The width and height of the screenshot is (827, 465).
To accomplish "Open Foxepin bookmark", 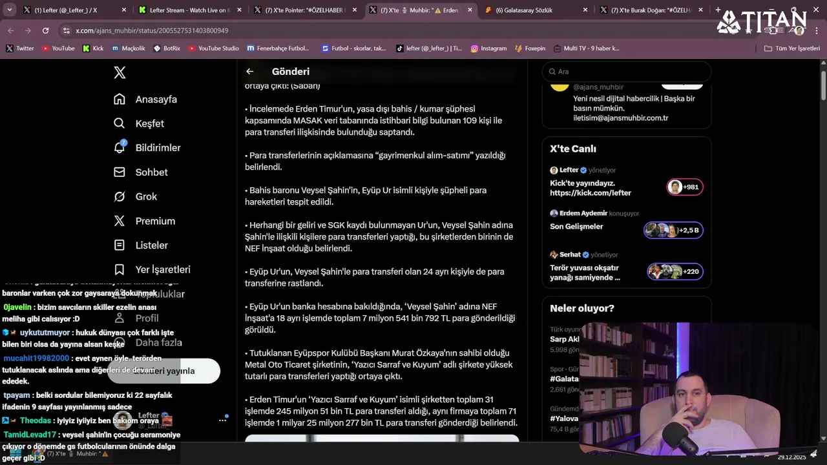I will coord(530,48).
